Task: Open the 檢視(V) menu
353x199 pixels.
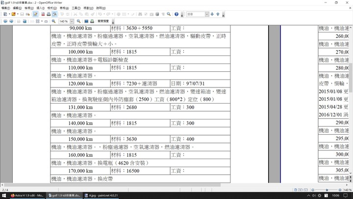Action: pos(29,8)
